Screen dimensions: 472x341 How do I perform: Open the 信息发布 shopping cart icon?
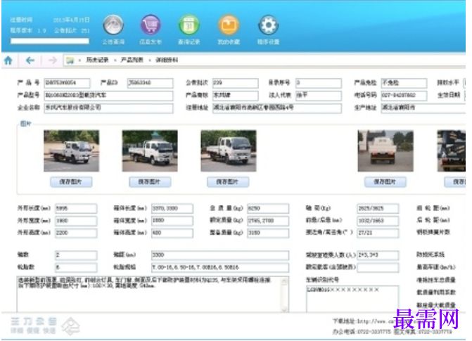pyautogui.click(x=151, y=25)
